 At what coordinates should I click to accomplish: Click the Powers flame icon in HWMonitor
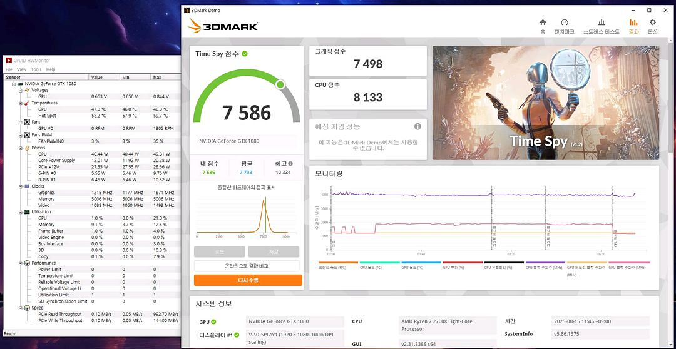(x=27, y=148)
